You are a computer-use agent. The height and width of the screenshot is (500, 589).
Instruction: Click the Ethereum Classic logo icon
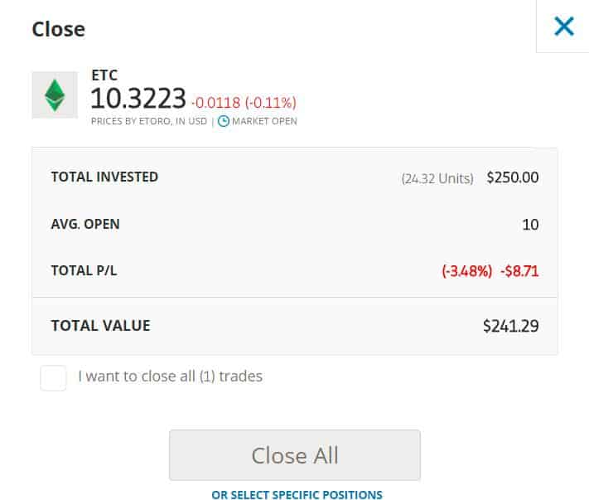(55, 95)
